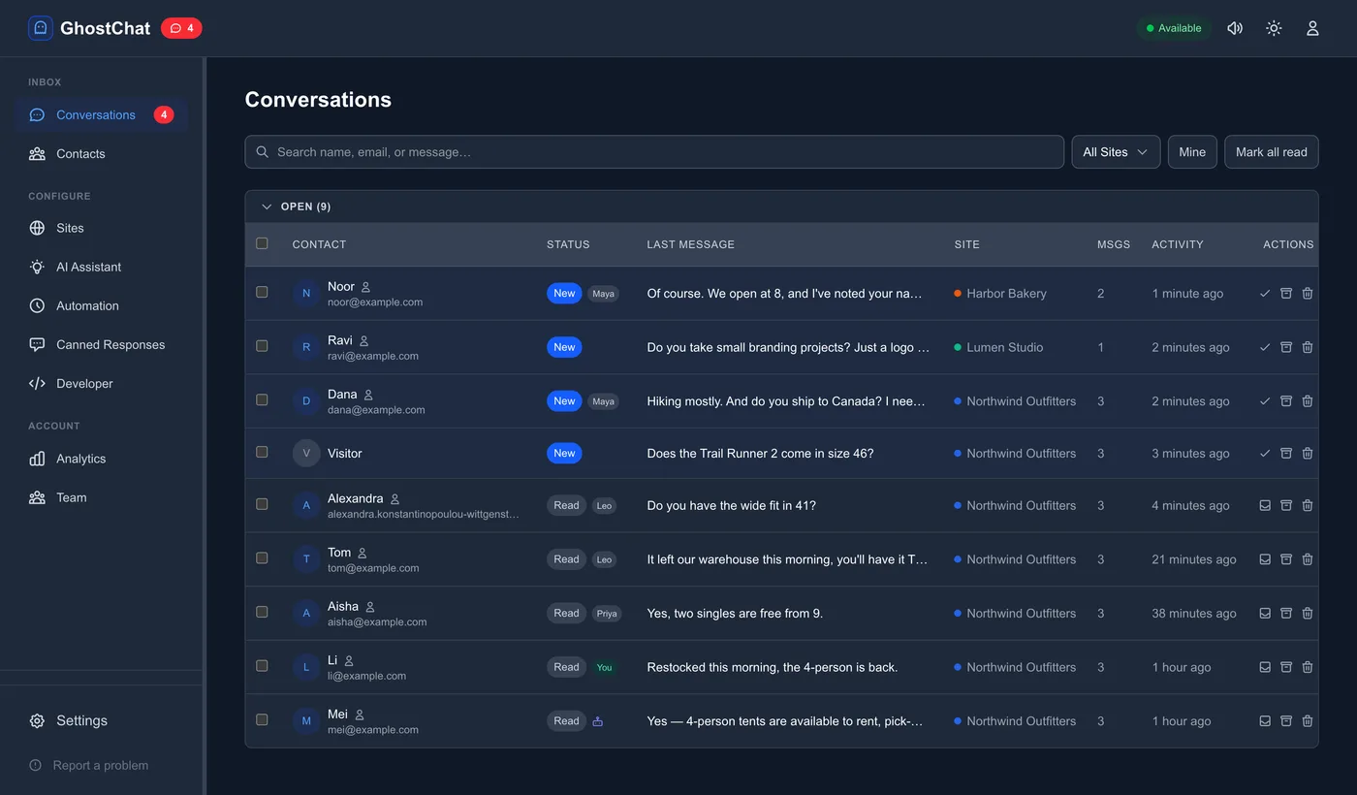This screenshot has height=795, width=1357.
Task: Switch theme with the sun icon
Action: 1274,28
